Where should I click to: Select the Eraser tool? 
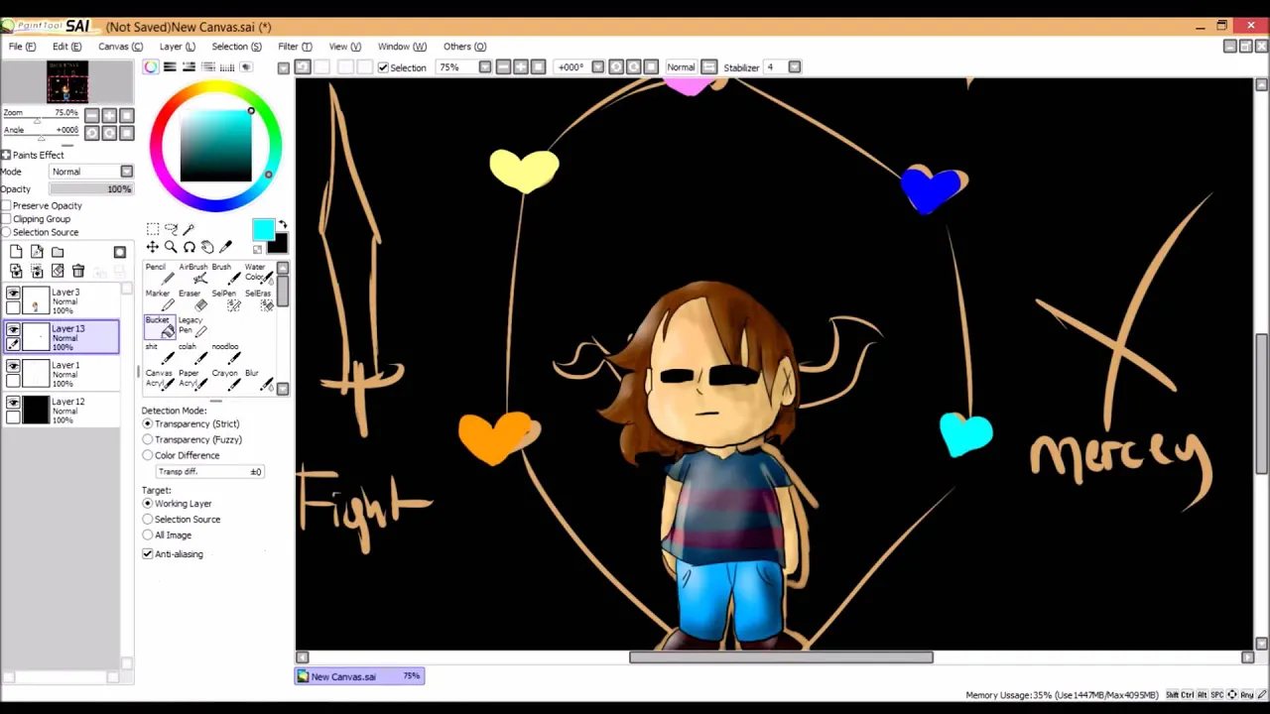coord(192,300)
